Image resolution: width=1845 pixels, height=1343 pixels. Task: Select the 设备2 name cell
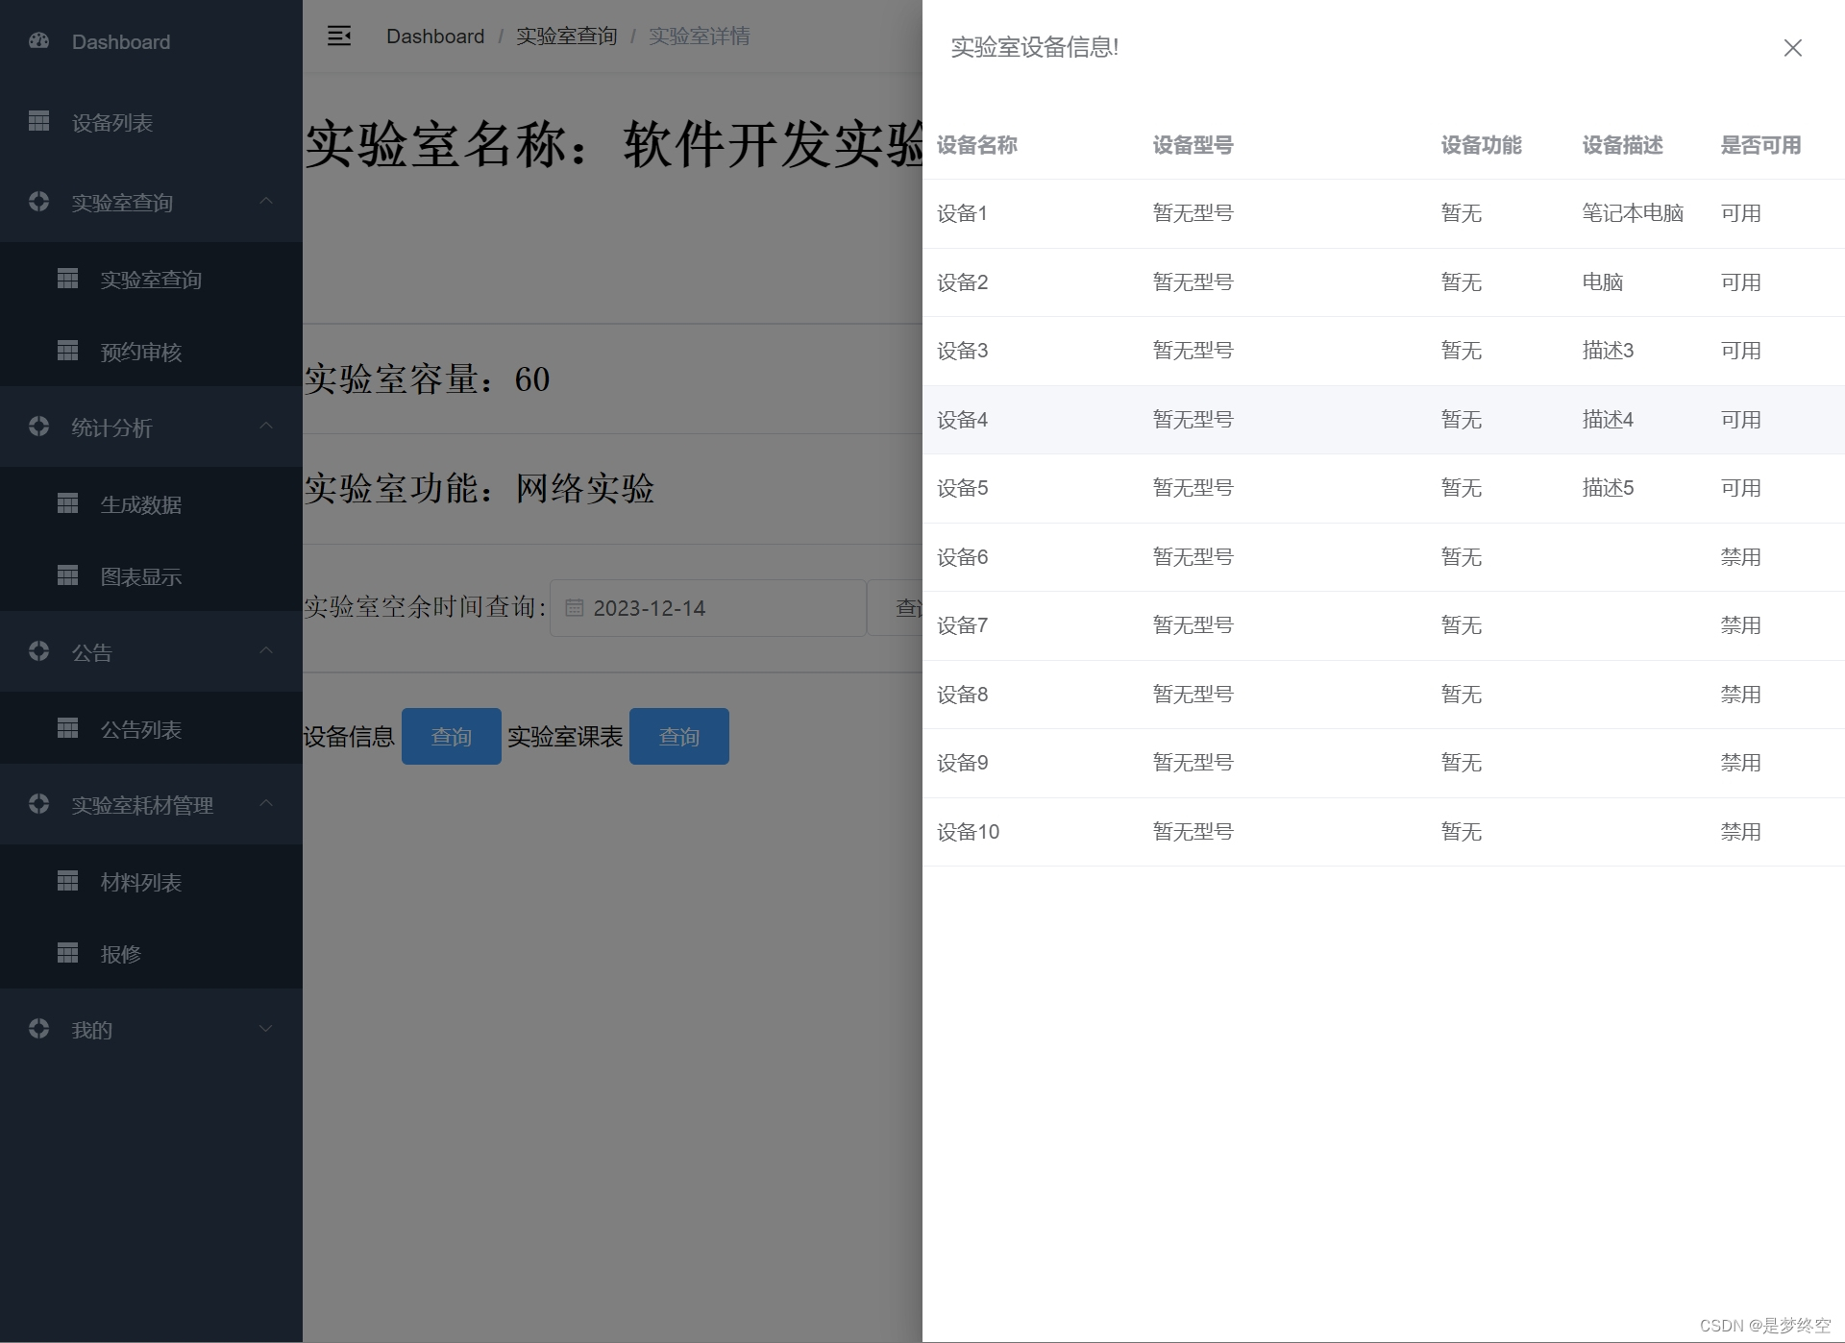point(963,282)
